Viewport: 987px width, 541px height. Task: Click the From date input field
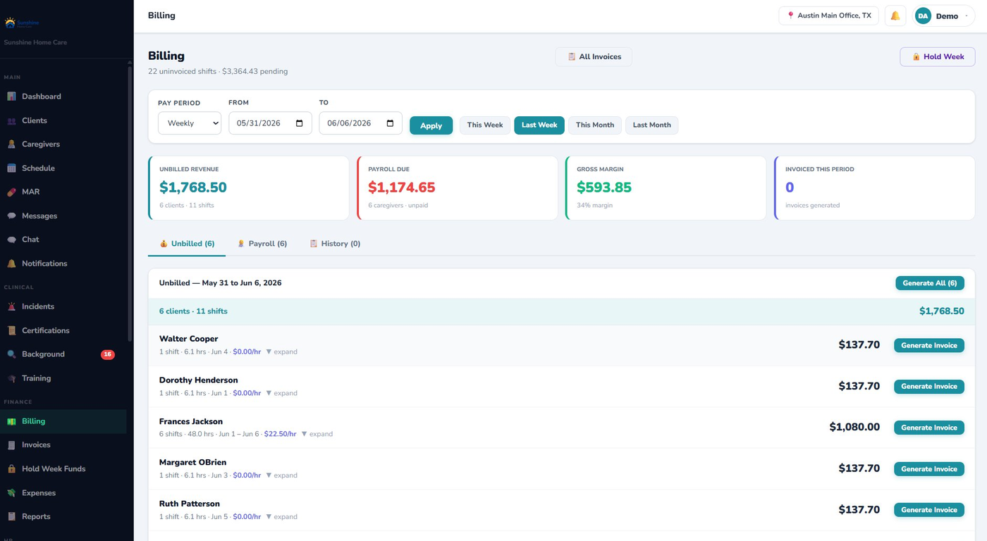coord(270,123)
